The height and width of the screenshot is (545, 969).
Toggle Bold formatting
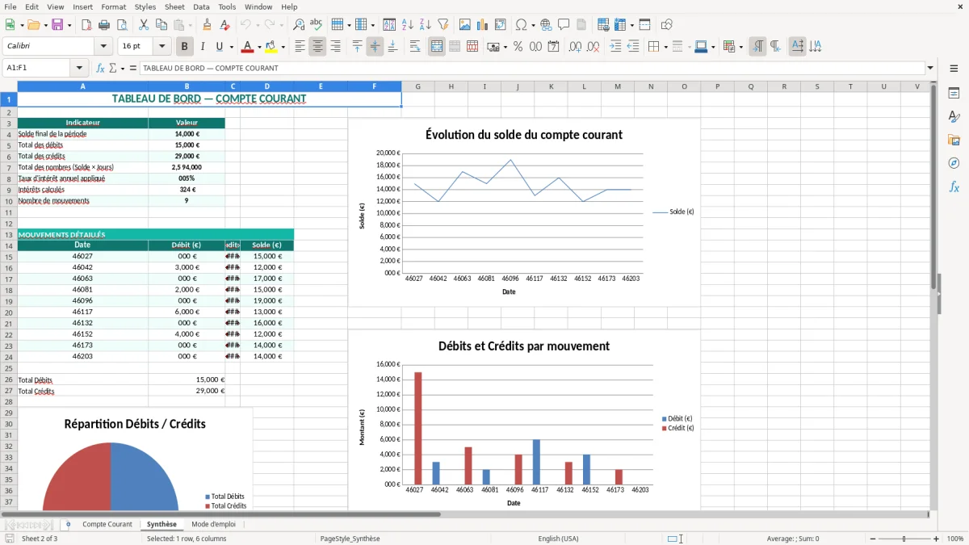[x=184, y=47]
